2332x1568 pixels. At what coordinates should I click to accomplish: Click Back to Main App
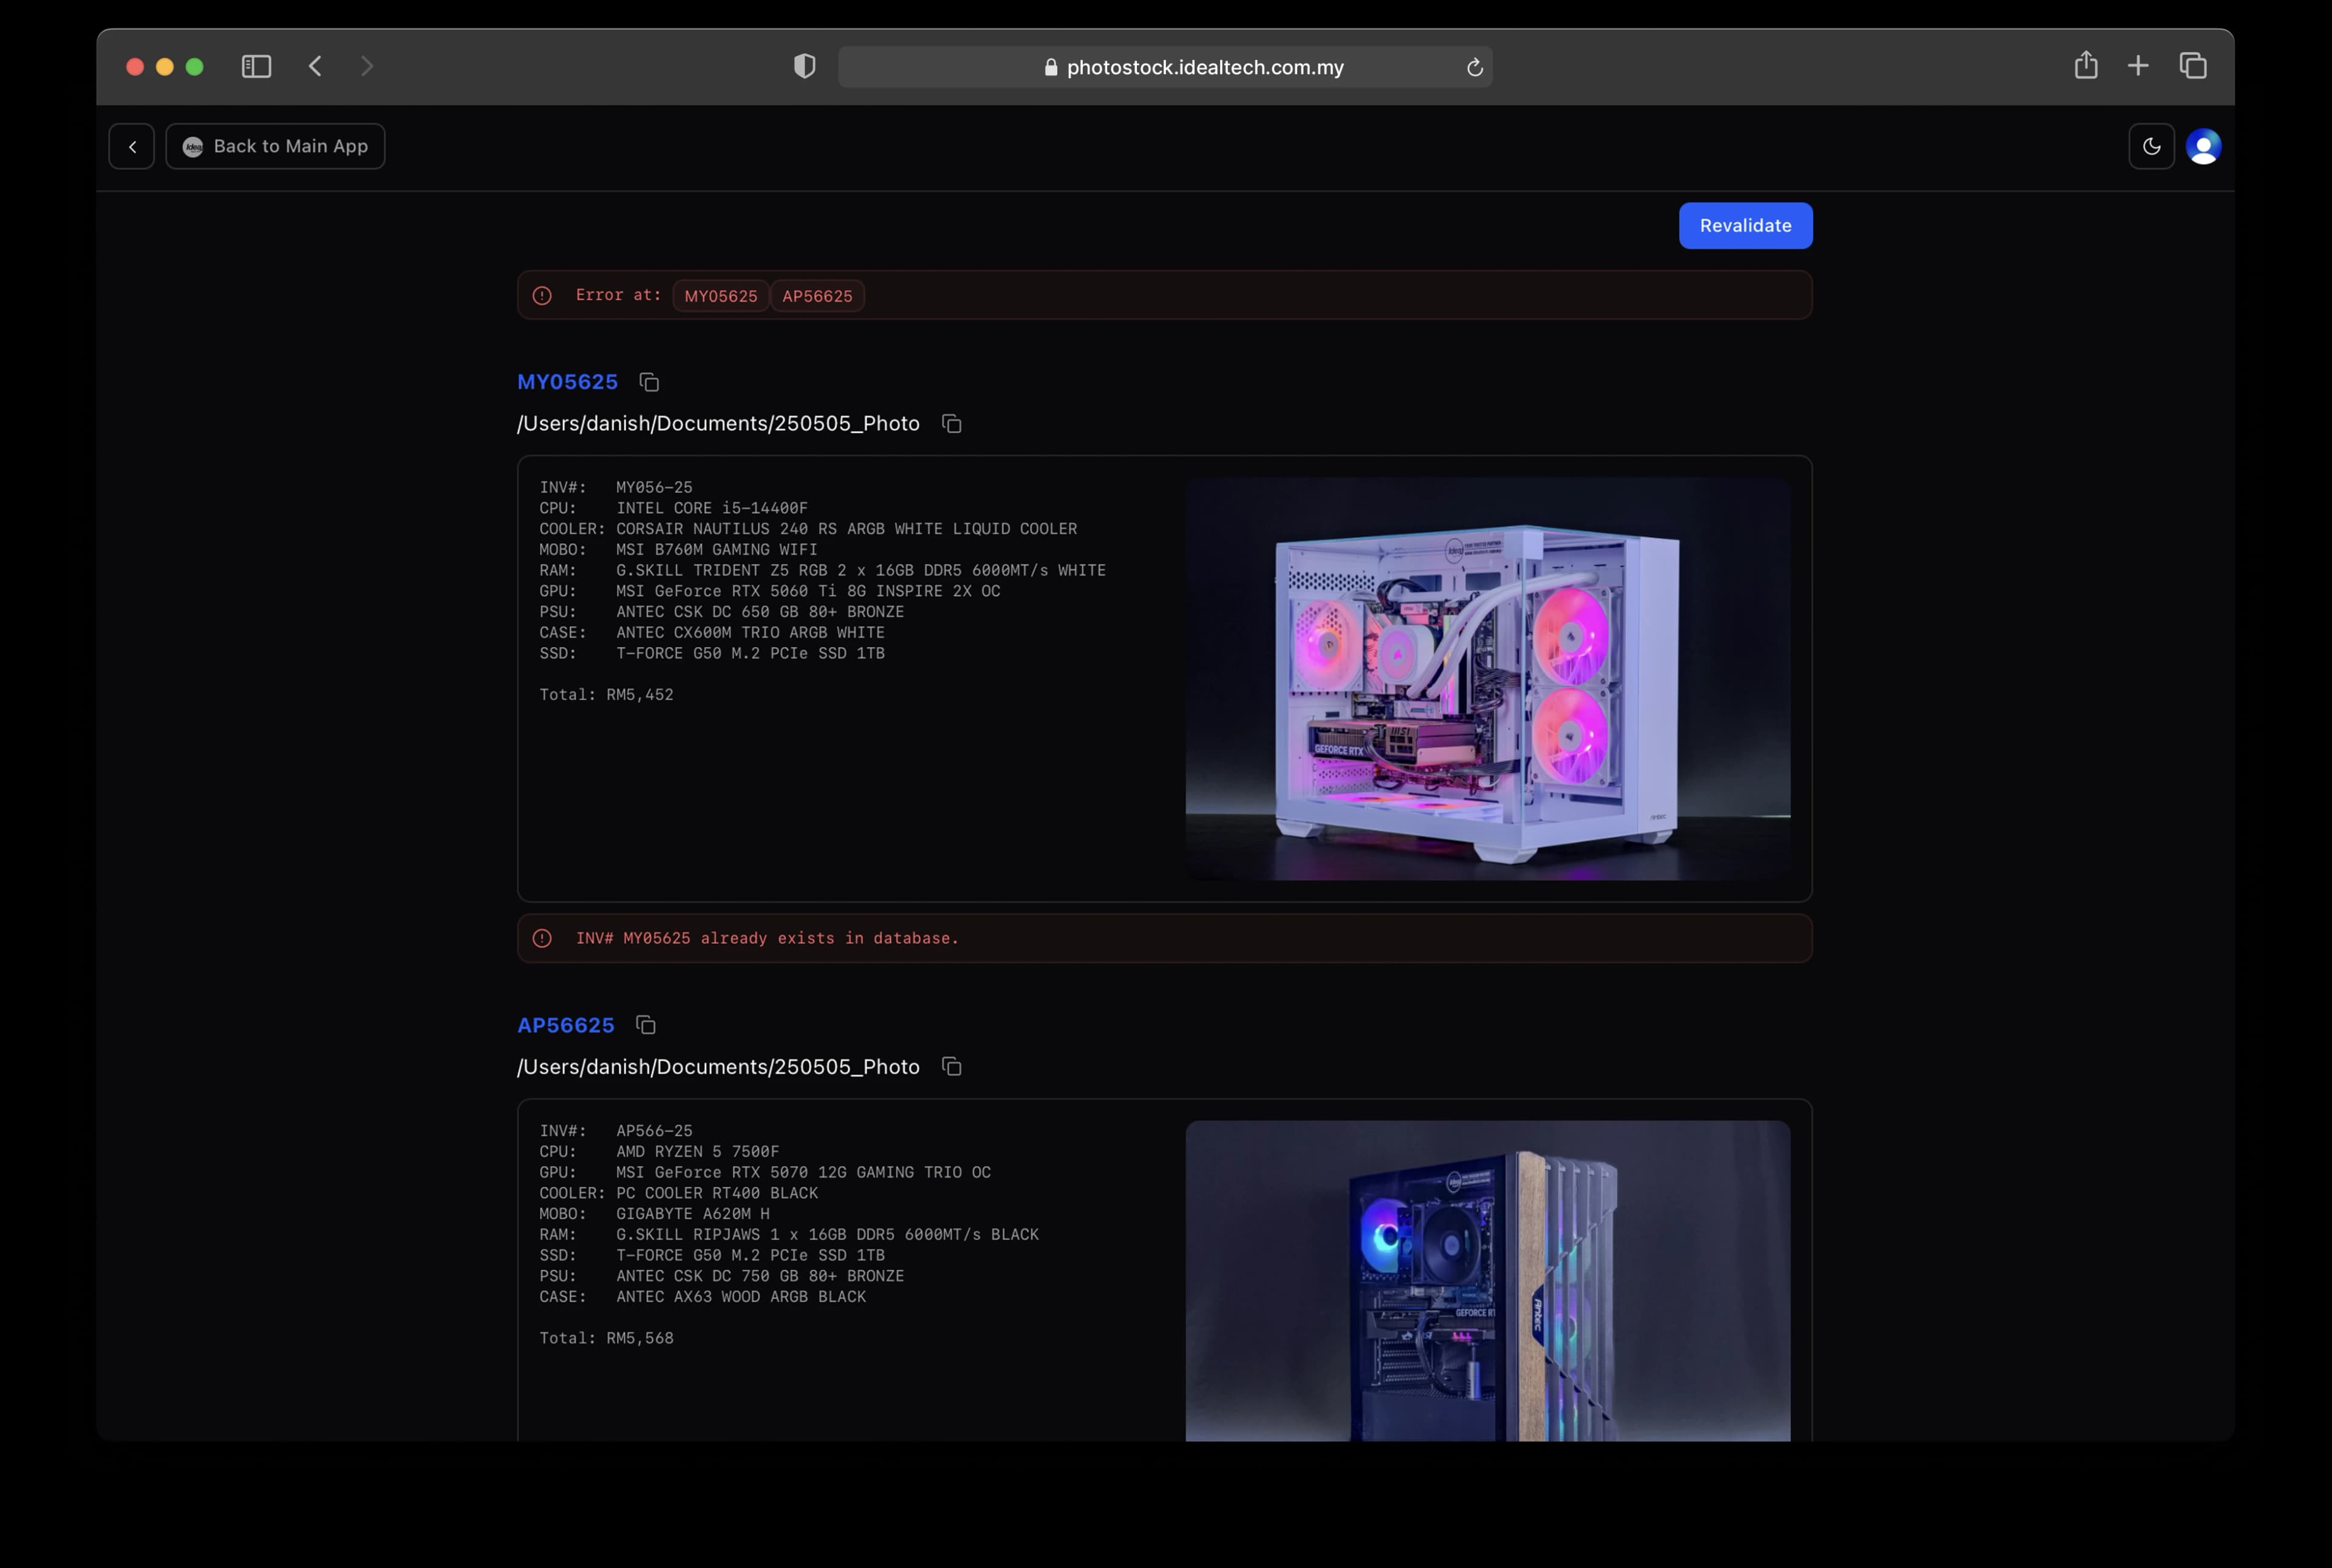pos(275,147)
